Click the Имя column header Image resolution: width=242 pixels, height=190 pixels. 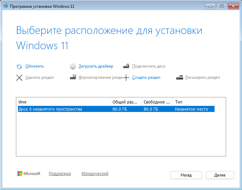coord(64,102)
